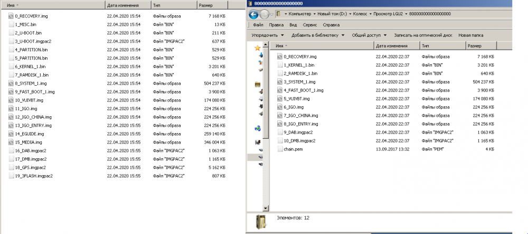This screenshot has height=234, width=528.
Task: Open Добавить в библиотеку dropdown
Action: (x=318, y=35)
